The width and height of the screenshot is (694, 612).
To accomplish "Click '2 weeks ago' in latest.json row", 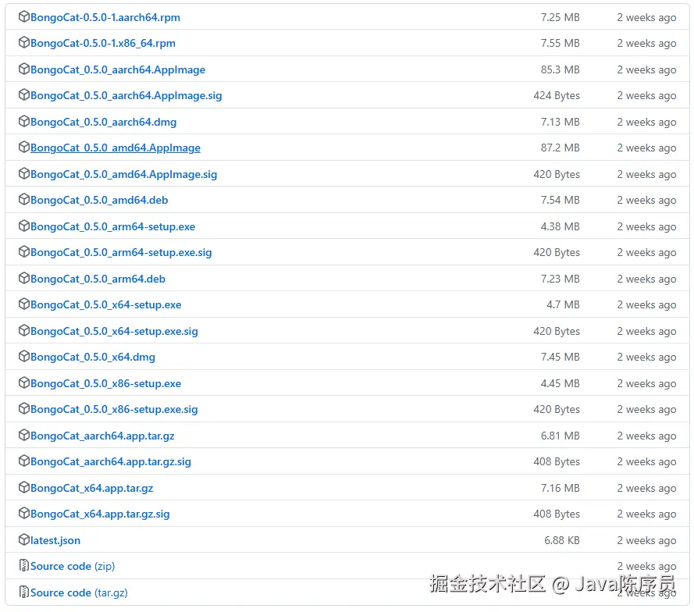I will pyautogui.click(x=646, y=541).
